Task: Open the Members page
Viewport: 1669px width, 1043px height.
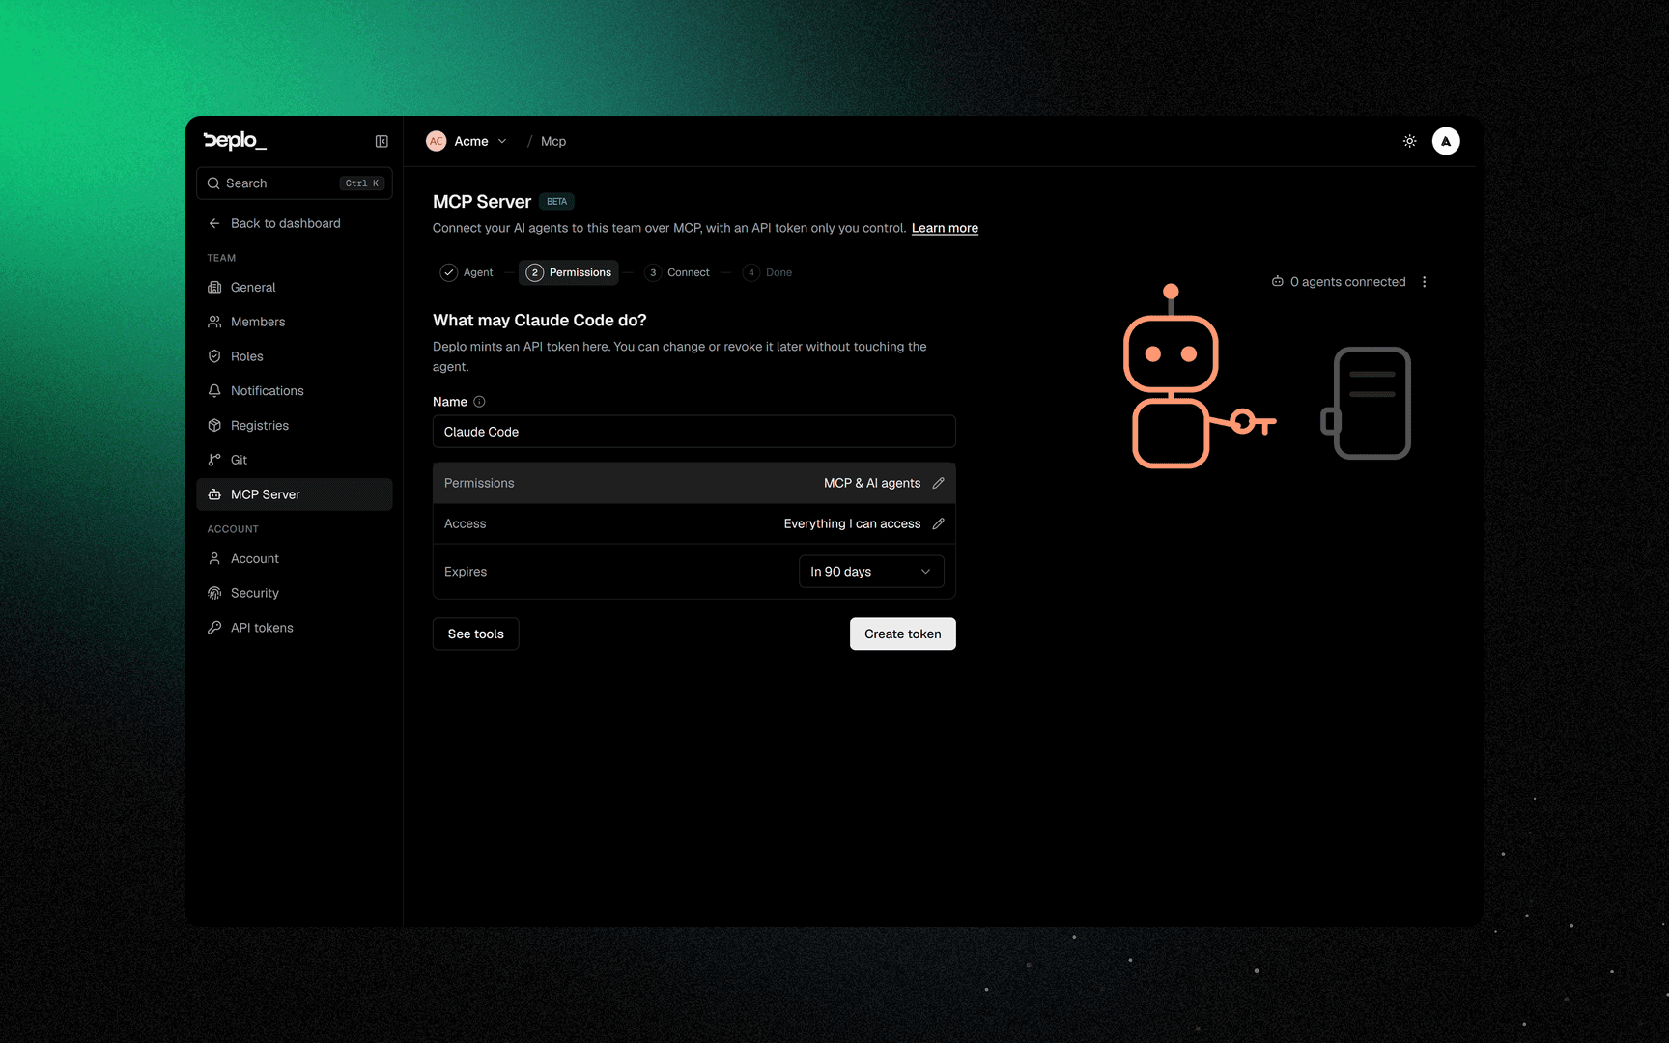Action: point(295,322)
